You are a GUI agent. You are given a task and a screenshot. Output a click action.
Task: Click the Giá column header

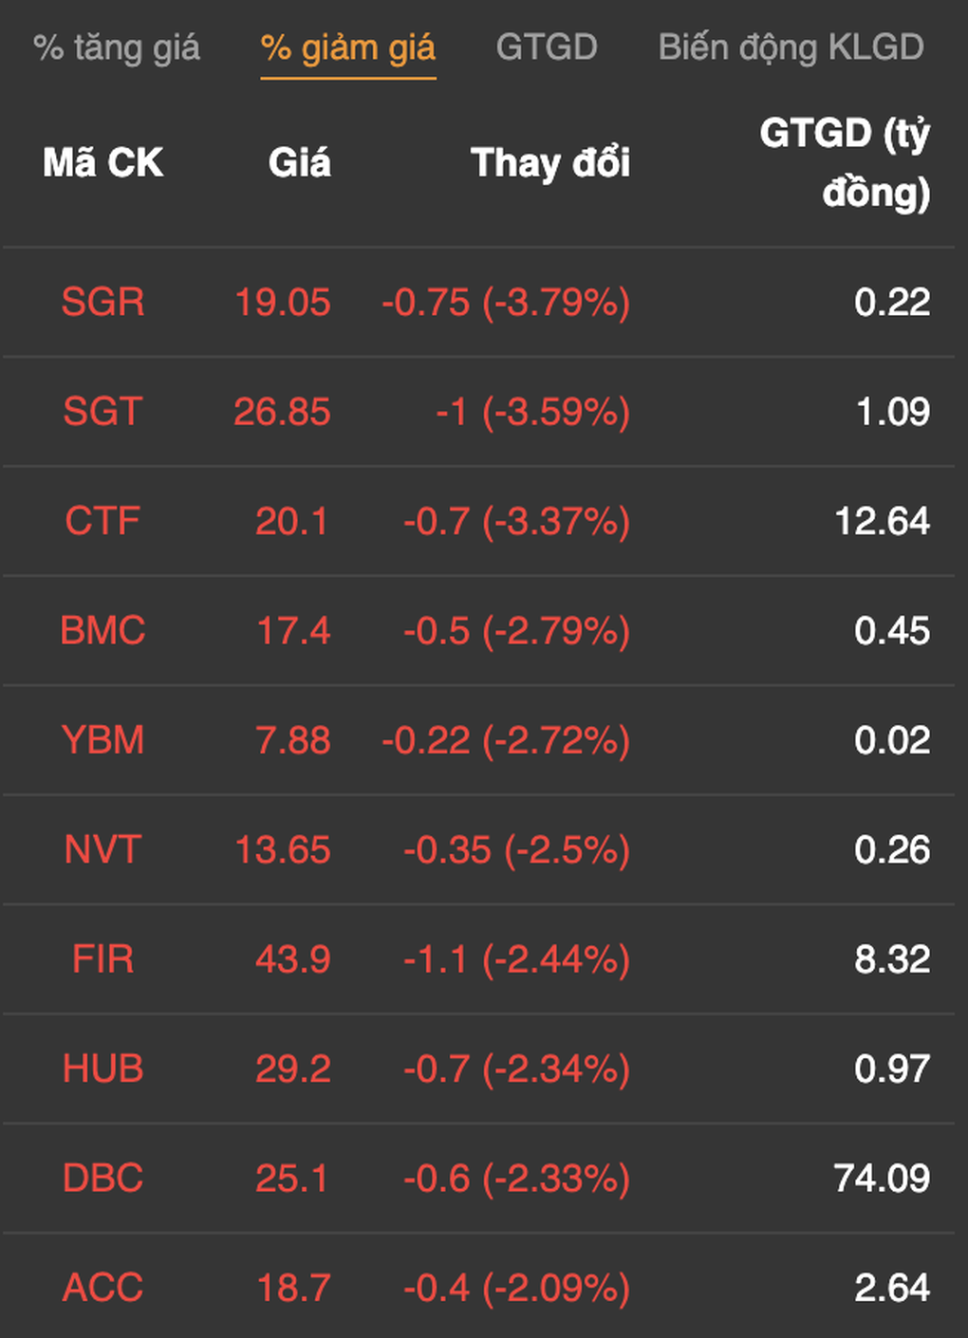pos(299,162)
